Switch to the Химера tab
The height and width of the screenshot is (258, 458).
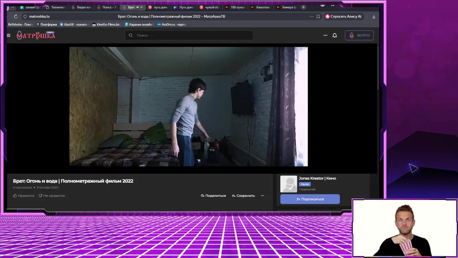(287, 7)
